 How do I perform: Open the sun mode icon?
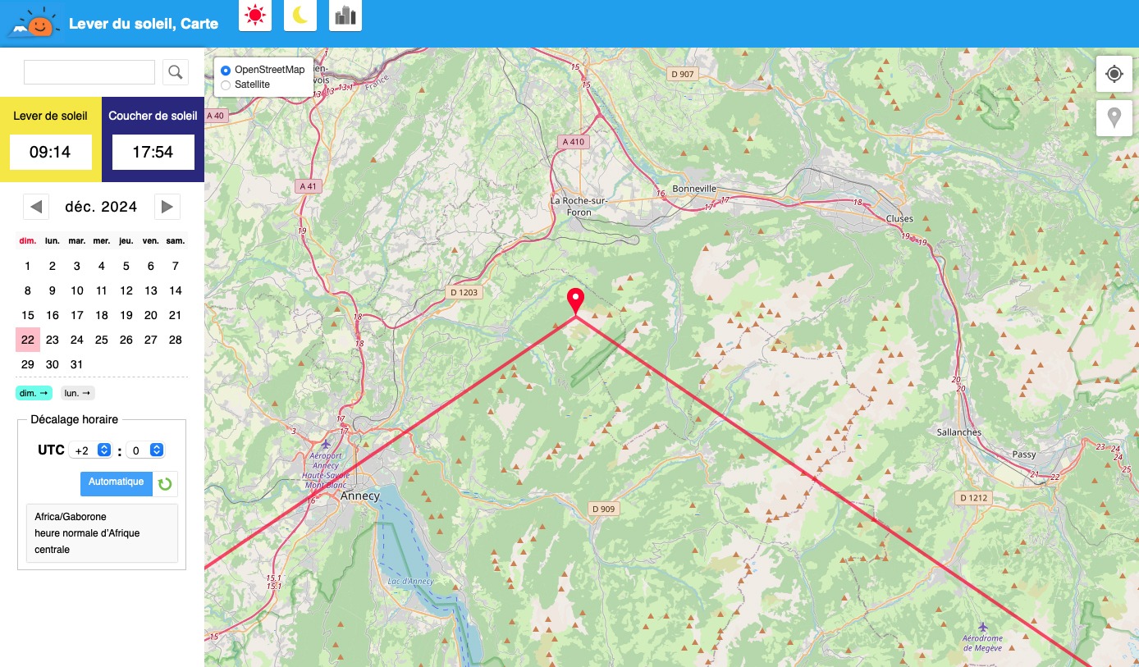tap(255, 15)
